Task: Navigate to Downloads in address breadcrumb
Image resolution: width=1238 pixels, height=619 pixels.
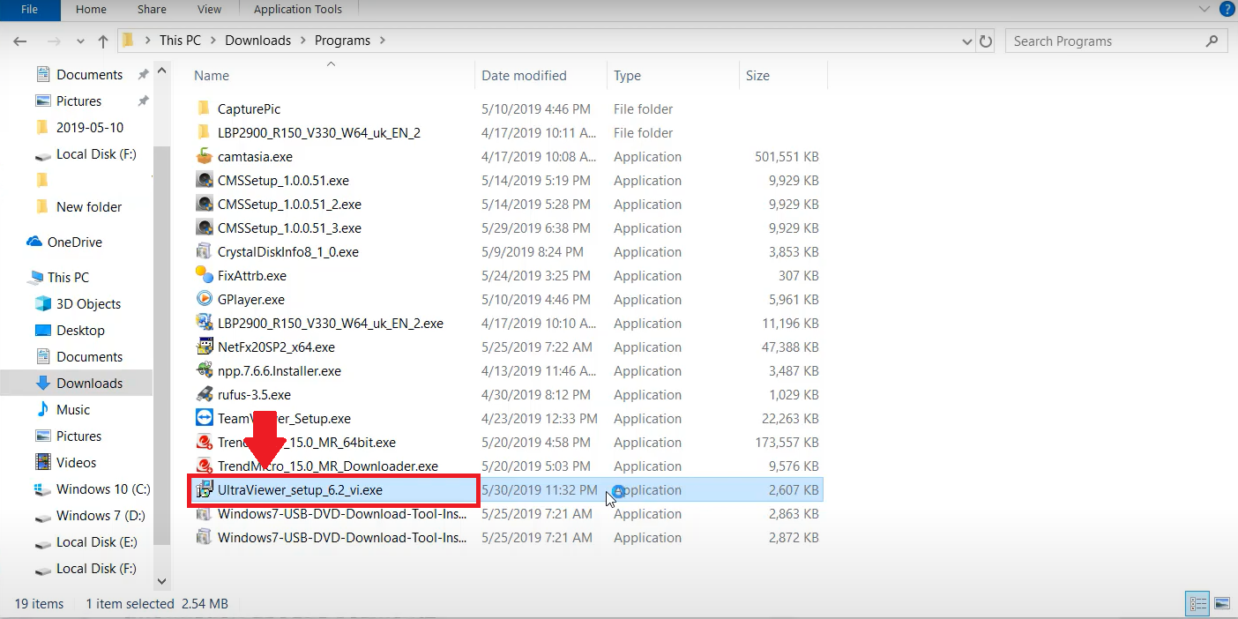Action: click(x=257, y=41)
